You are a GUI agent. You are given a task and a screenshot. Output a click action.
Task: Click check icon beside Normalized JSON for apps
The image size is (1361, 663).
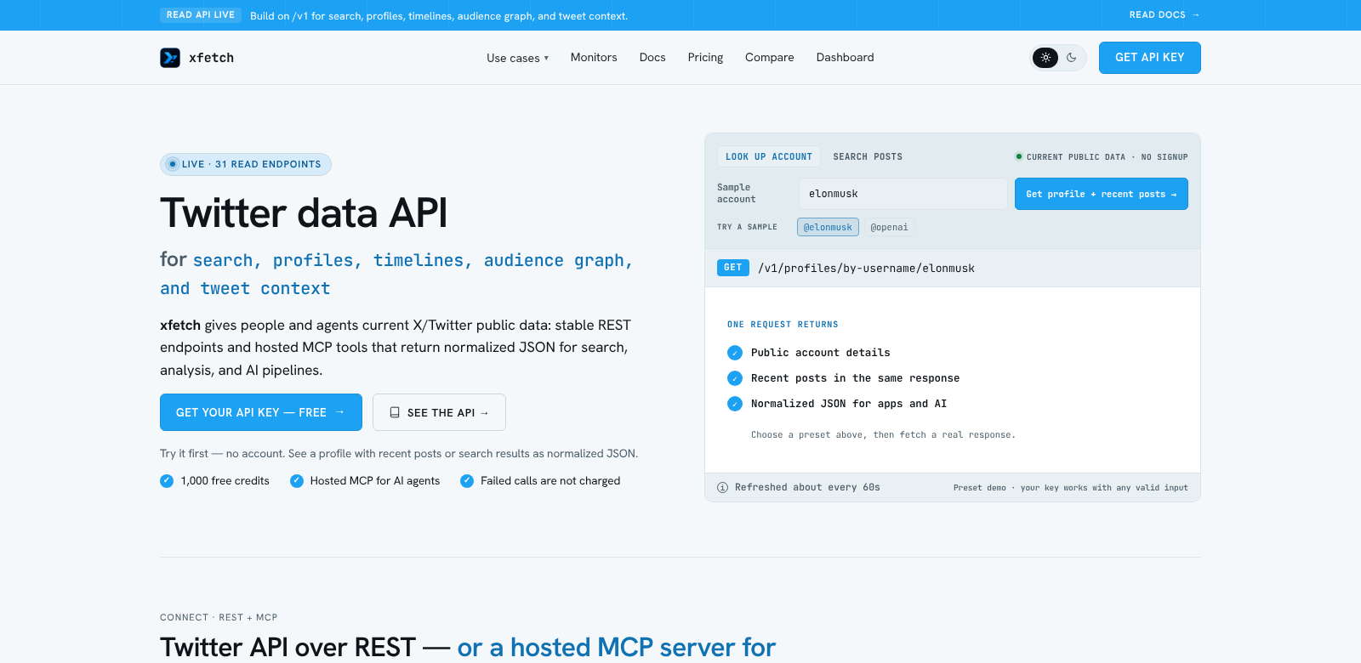point(735,404)
